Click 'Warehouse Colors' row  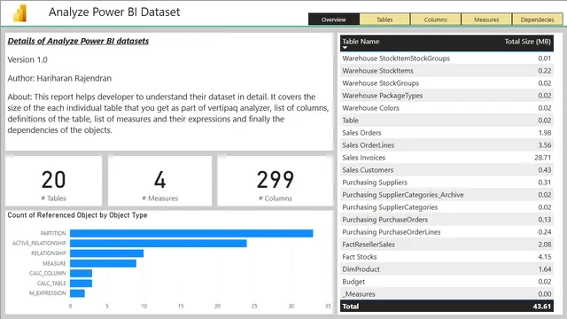447,108
